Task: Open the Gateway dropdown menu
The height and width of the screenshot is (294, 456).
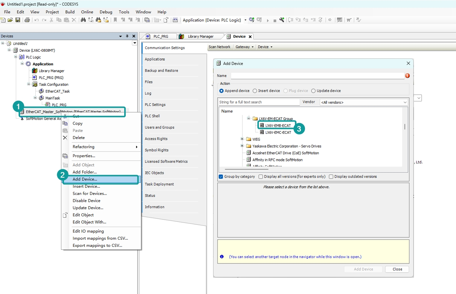Action: [x=244, y=47]
